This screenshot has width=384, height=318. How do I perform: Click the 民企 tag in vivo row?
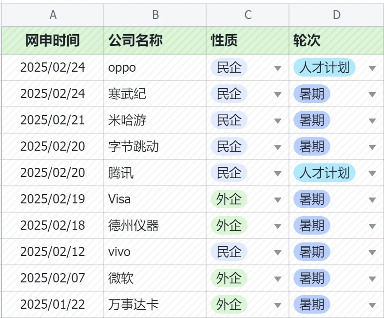[229, 252]
